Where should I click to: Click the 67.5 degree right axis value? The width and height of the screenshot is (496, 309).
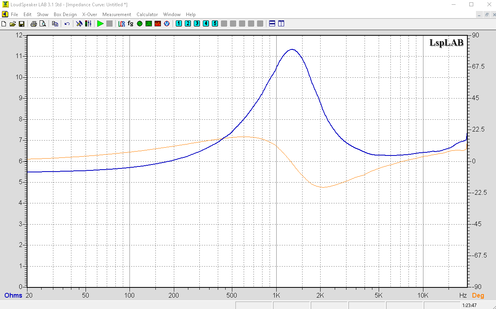pos(478,67)
